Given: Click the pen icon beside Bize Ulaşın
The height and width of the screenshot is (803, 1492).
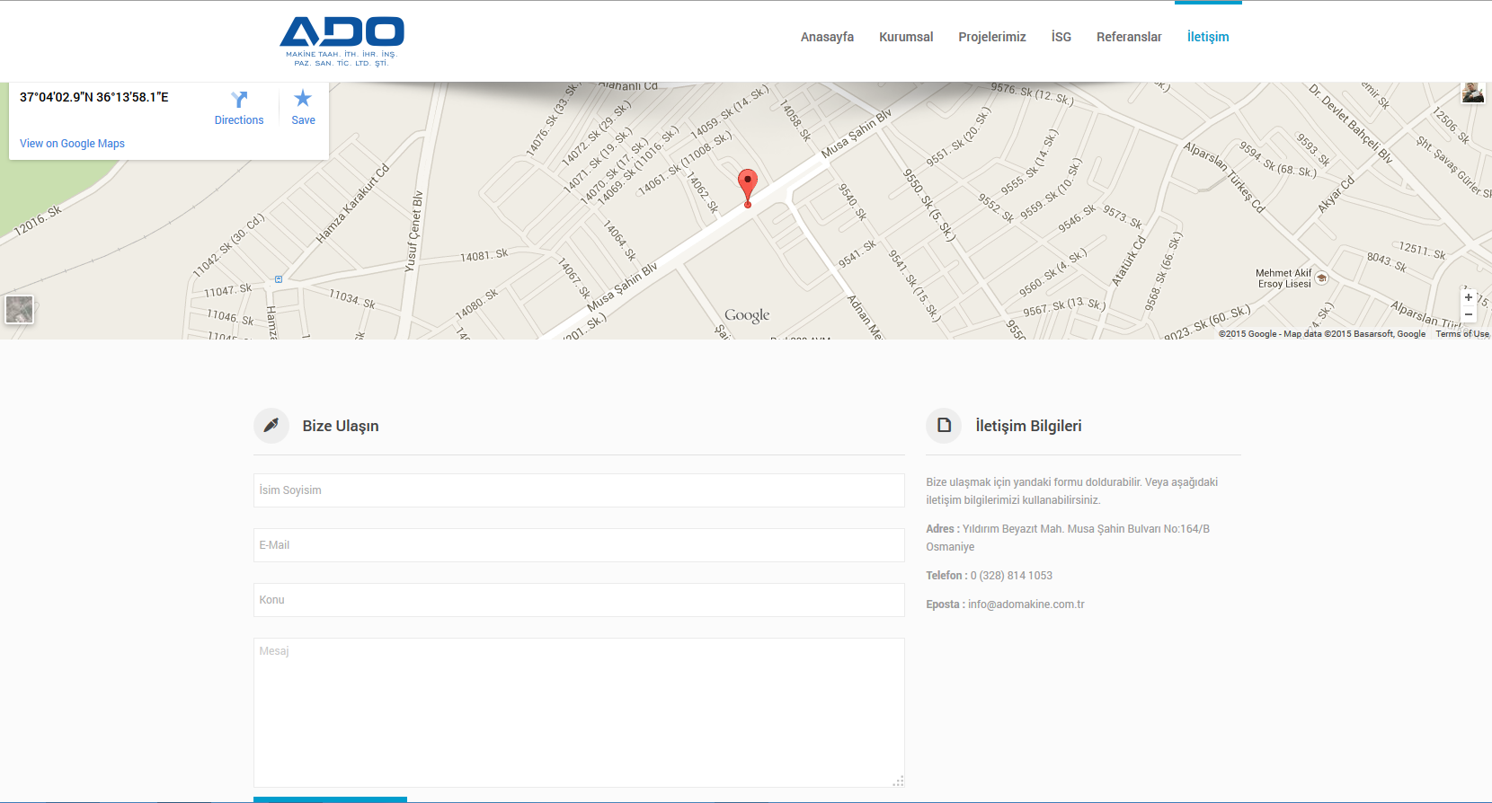Looking at the screenshot, I should 271,426.
